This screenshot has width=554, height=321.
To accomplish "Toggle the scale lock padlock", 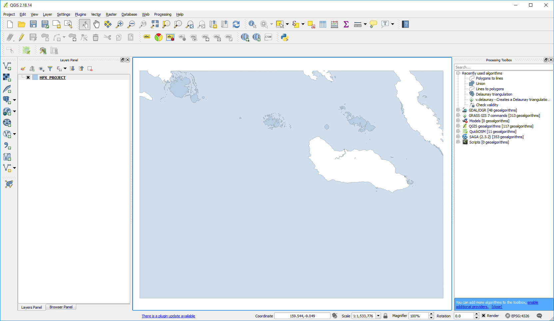I will coord(385,316).
